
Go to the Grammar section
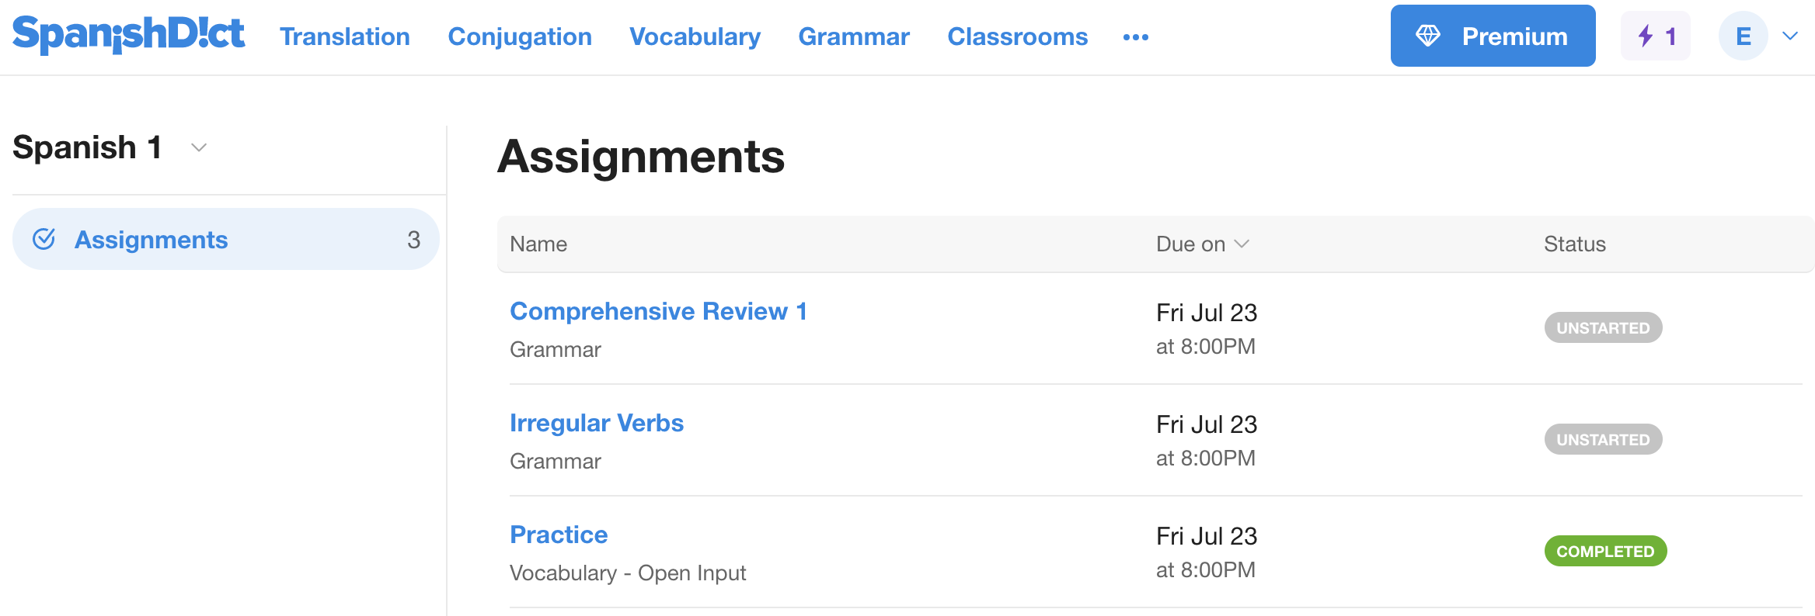(854, 36)
